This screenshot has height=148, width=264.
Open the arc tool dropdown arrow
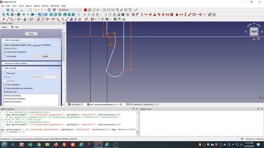[15, 19]
